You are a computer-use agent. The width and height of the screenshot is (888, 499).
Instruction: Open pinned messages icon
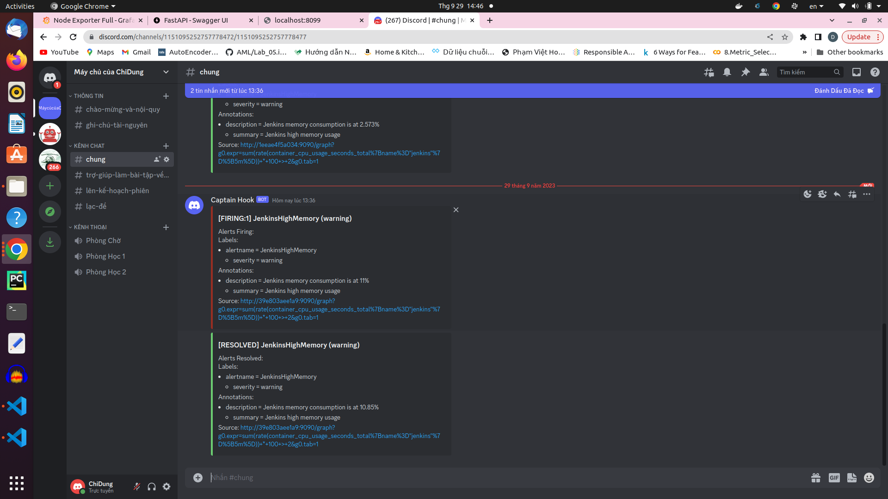coord(746,72)
